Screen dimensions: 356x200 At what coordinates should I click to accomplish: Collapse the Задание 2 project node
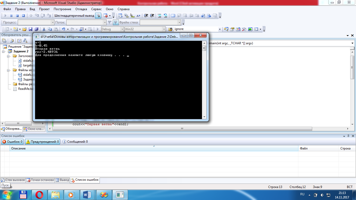pos(3,51)
